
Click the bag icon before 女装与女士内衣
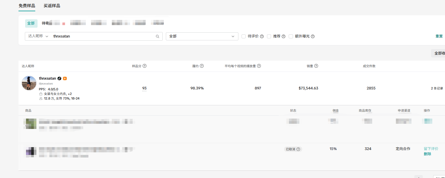point(41,94)
